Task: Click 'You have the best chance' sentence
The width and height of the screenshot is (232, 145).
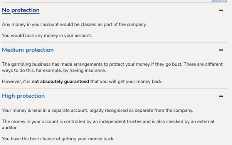Action: [x=58, y=139]
